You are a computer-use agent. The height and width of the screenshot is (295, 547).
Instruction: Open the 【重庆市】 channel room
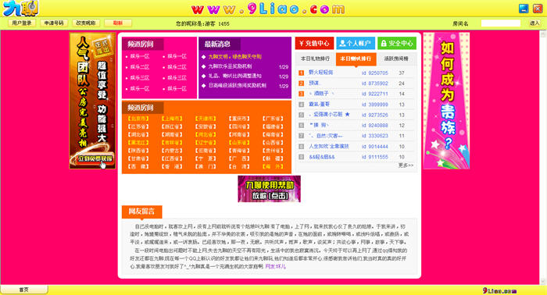click(x=239, y=119)
